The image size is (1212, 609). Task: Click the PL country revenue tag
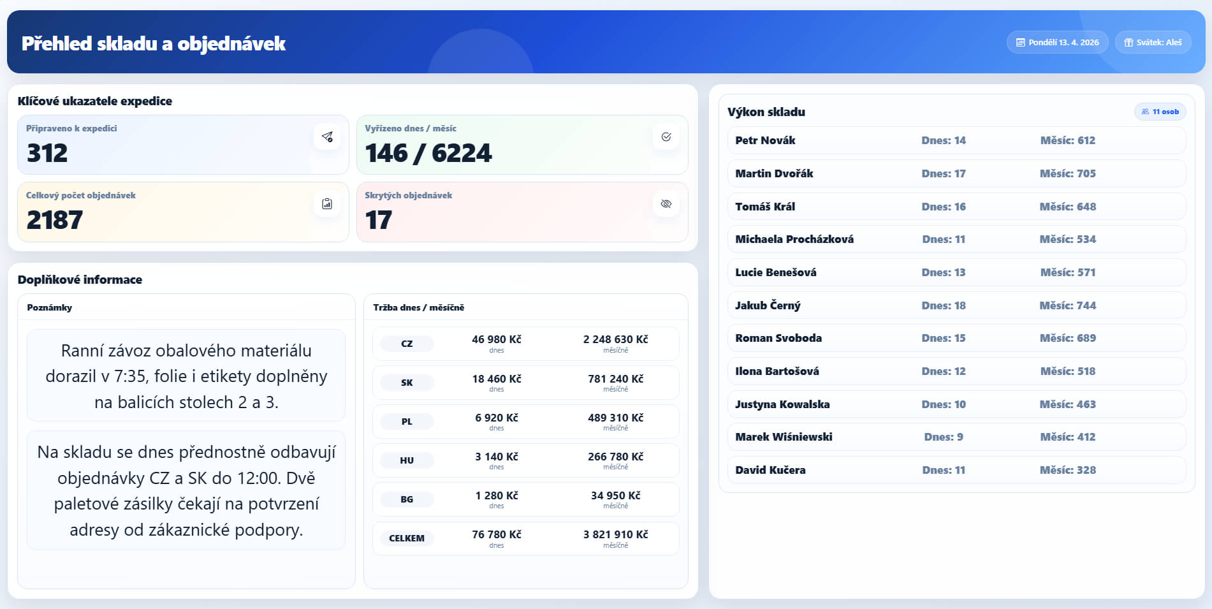pos(407,422)
